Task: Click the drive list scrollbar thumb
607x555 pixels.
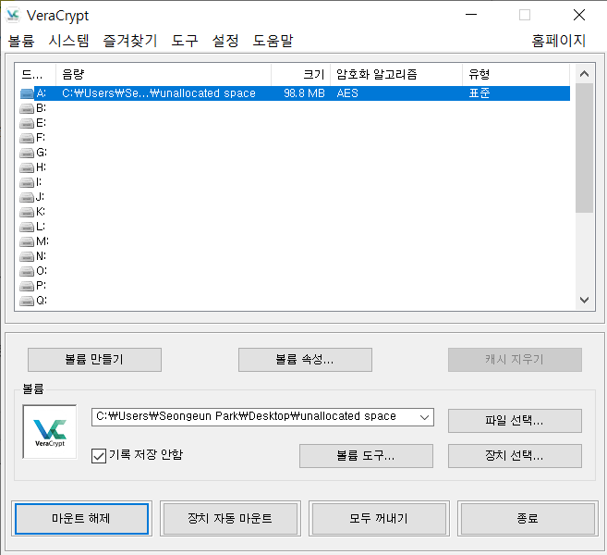Action: tap(585, 148)
